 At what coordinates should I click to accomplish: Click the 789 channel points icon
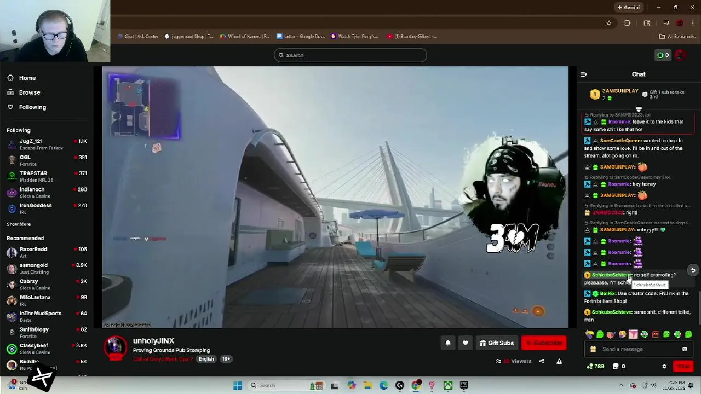595,366
